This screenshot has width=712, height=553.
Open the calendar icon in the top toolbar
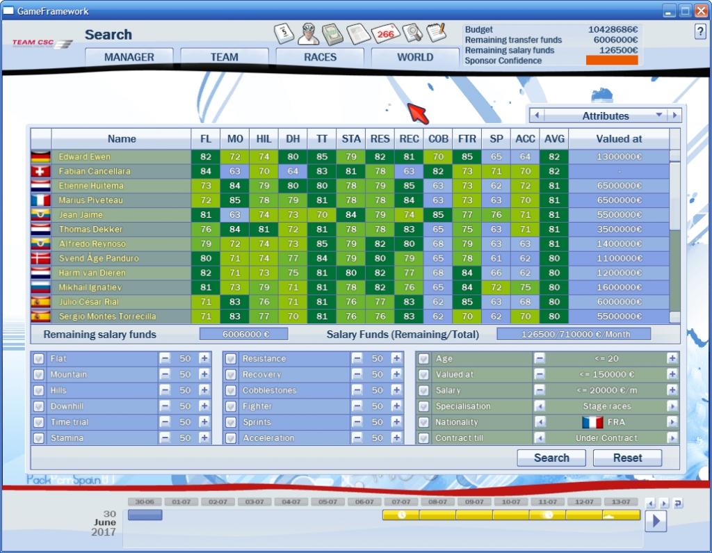point(284,33)
